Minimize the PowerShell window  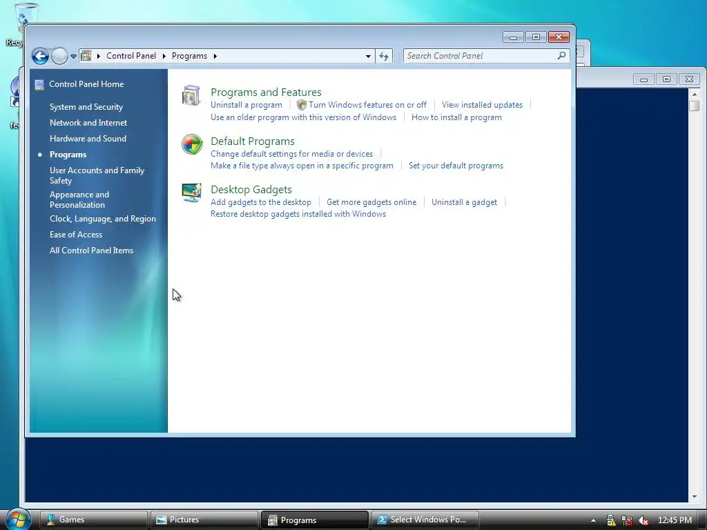[644, 79]
